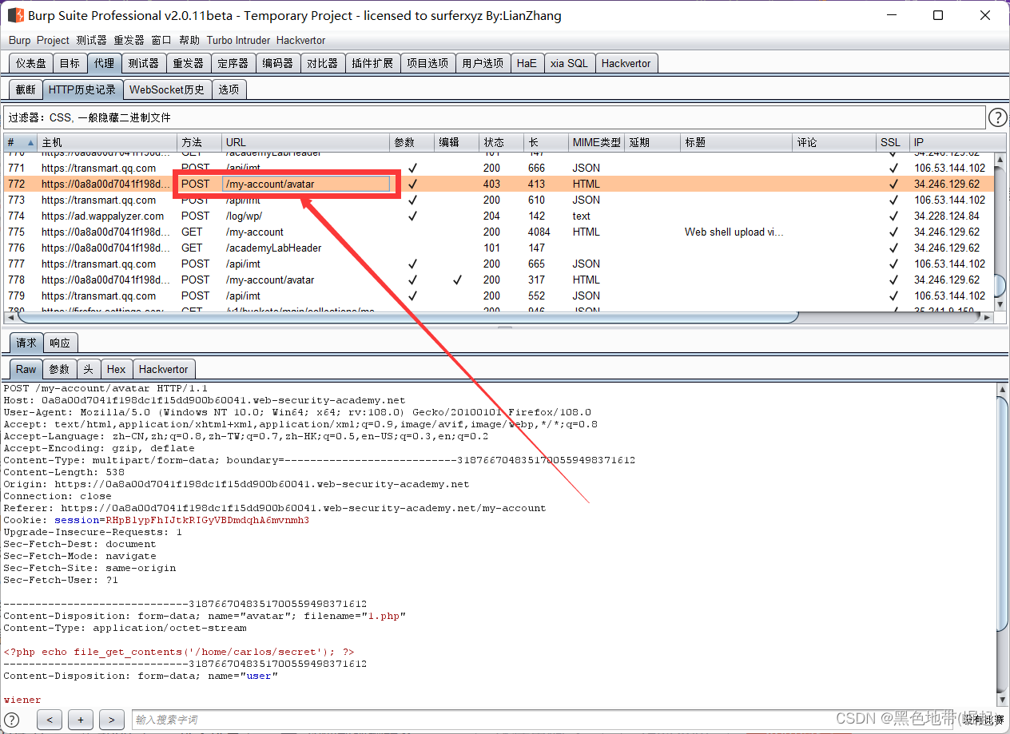Viewport: 1010px width, 734px height.
Task: Select the 参数 request view tab
Action: (x=60, y=369)
